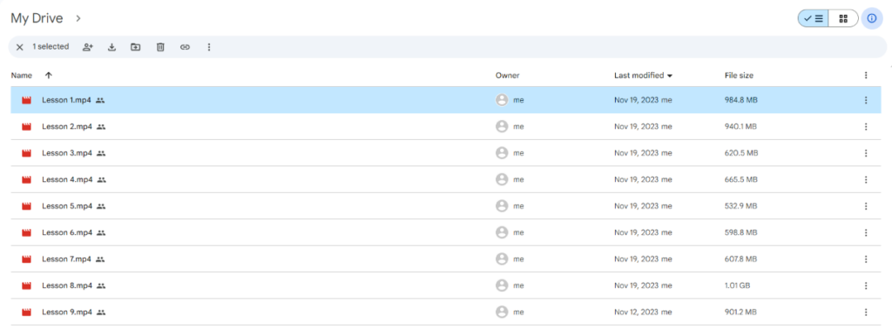Download the selected file
Viewport: 892px width, 335px height.
[112, 47]
